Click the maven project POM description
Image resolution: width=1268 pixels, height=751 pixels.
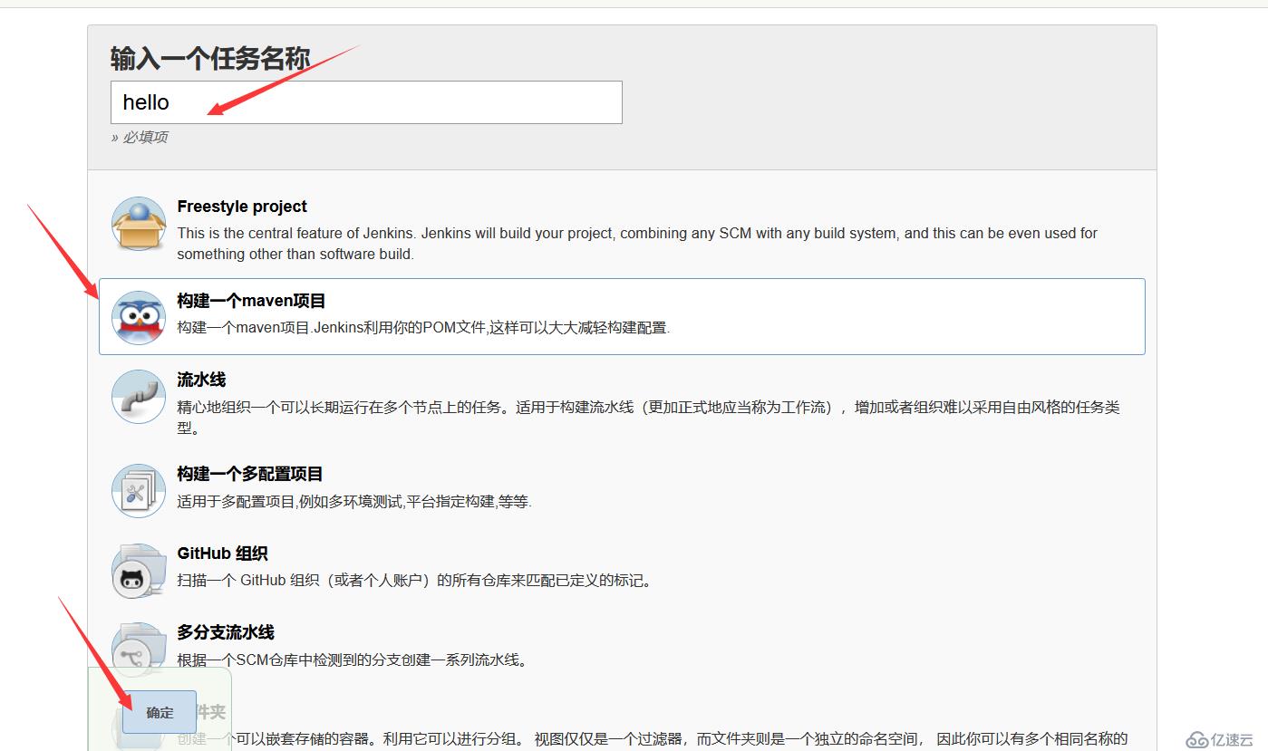(423, 327)
